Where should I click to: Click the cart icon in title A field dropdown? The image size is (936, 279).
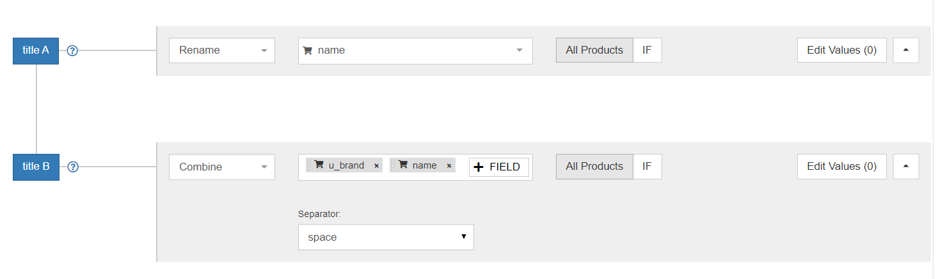pyautogui.click(x=307, y=50)
